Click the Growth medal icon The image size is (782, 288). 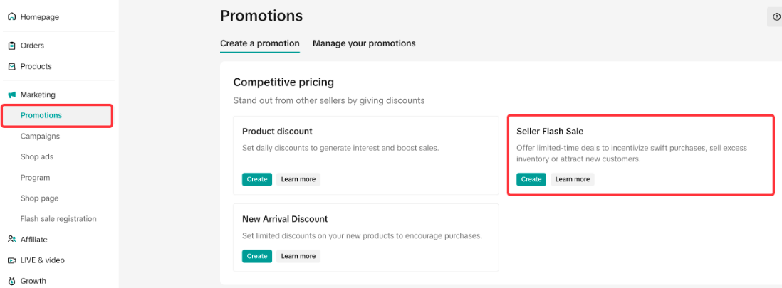coord(11,281)
